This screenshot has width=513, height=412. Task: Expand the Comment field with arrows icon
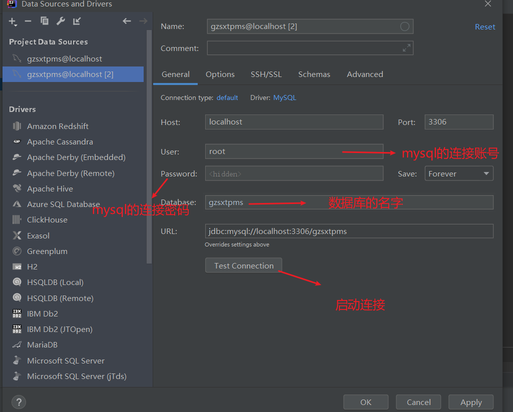pyautogui.click(x=406, y=48)
